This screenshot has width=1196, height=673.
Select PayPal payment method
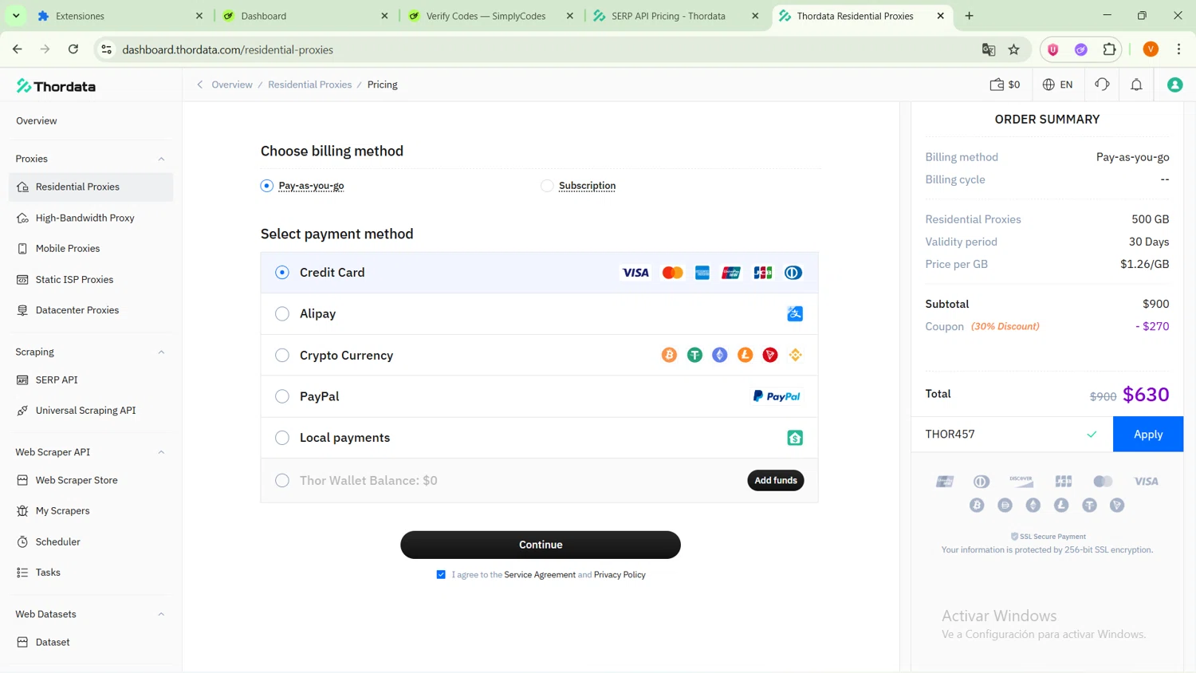pyautogui.click(x=282, y=396)
